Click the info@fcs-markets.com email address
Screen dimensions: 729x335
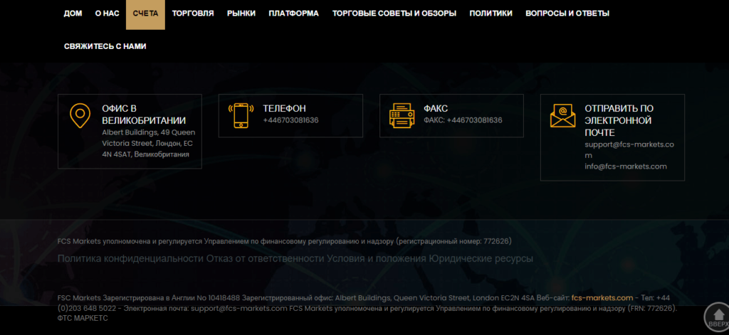pos(626,166)
